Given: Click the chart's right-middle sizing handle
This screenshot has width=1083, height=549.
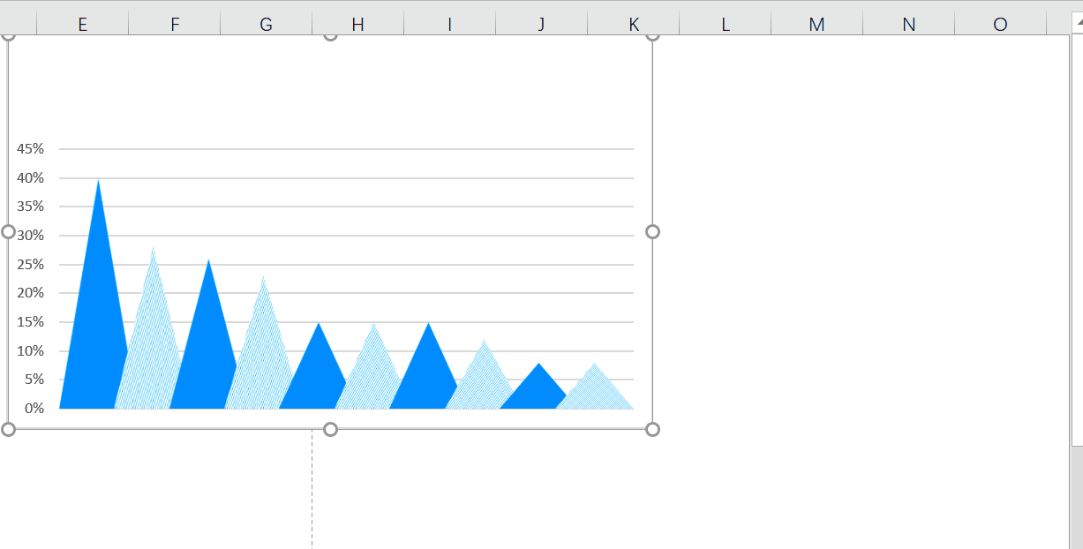Looking at the screenshot, I should [653, 231].
